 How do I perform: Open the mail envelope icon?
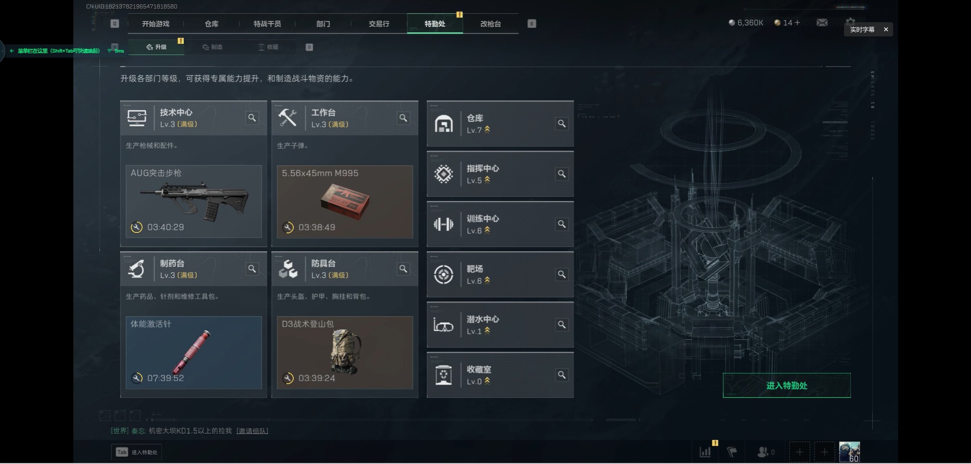(x=822, y=23)
